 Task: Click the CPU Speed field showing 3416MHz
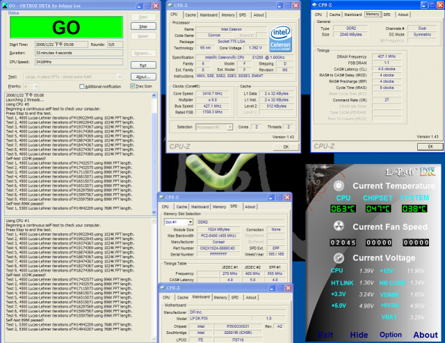(x=79, y=62)
